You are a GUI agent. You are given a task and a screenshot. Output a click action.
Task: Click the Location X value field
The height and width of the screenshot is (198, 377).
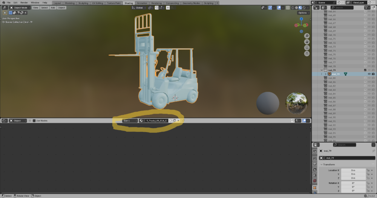pyautogui.click(x=353, y=170)
